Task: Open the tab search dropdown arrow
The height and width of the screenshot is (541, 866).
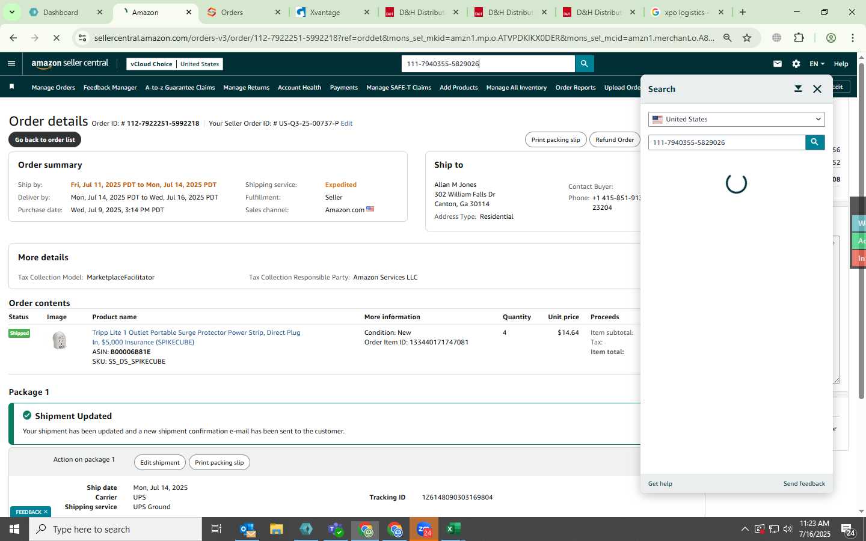Action: tap(11, 12)
